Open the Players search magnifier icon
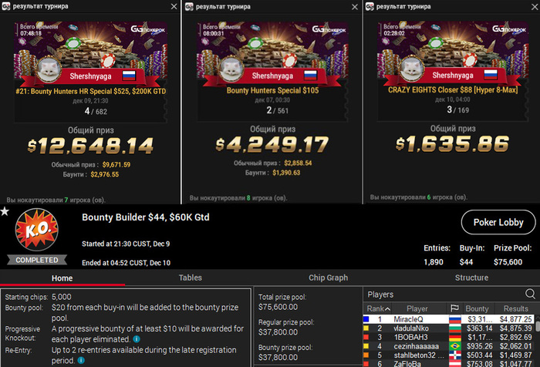The height and width of the screenshot is (367, 540). [x=531, y=294]
